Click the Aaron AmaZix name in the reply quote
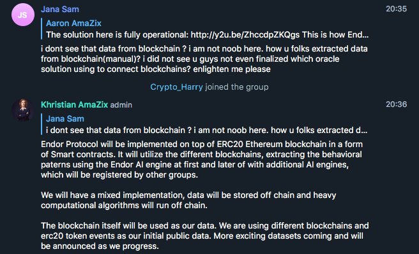The height and width of the screenshot is (254, 419). [x=73, y=24]
